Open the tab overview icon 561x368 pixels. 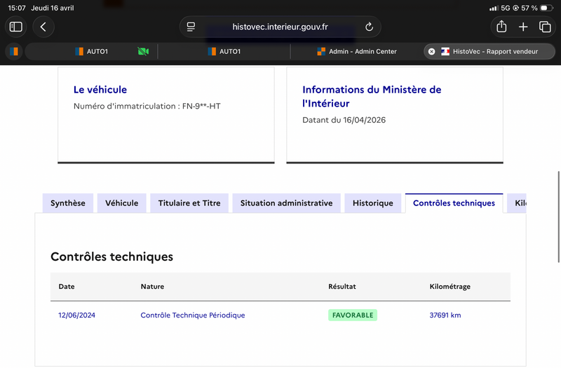(x=545, y=27)
